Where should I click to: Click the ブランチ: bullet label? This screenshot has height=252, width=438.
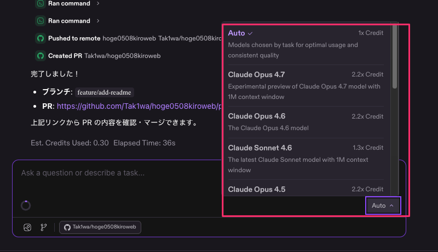click(57, 92)
